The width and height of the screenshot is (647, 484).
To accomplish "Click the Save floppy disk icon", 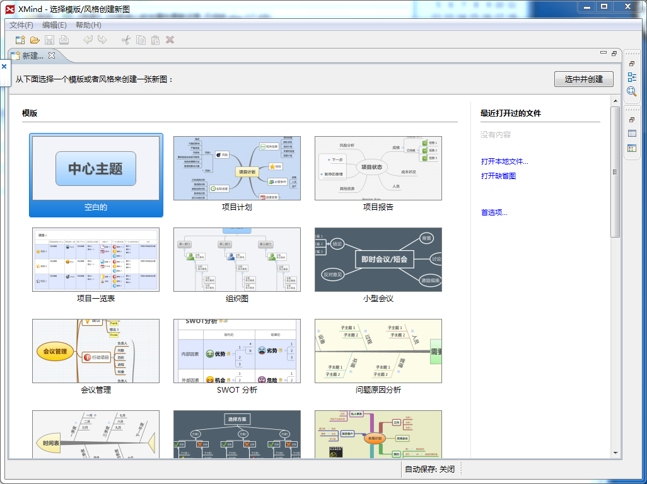I will (50, 40).
